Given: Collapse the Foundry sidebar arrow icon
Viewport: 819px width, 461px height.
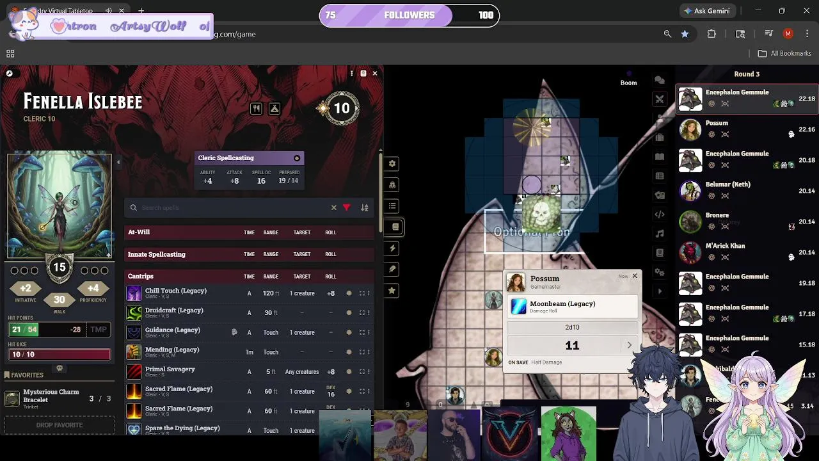Looking at the screenshot, I should coord(660,291).
